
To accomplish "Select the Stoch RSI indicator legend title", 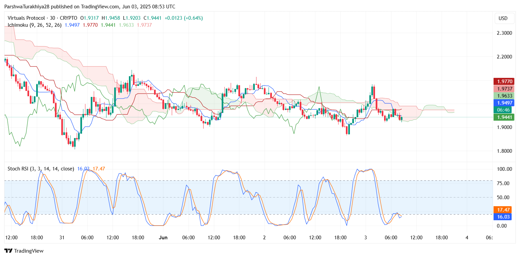I will click(x=41, y=169).
